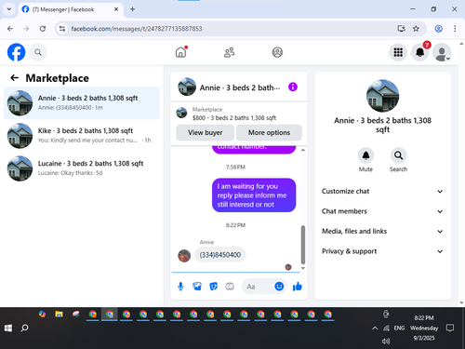Open the emoji picker smiley

pyautogui.click(x=279, y=286)
